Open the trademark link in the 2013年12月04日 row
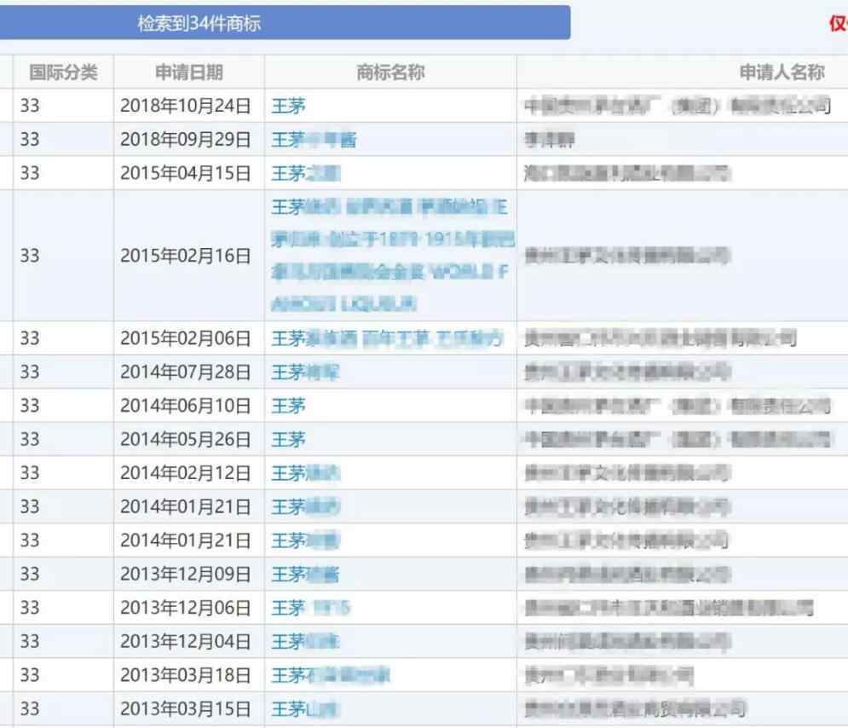This screenshot has width=848, height=728. click(305, 641)
